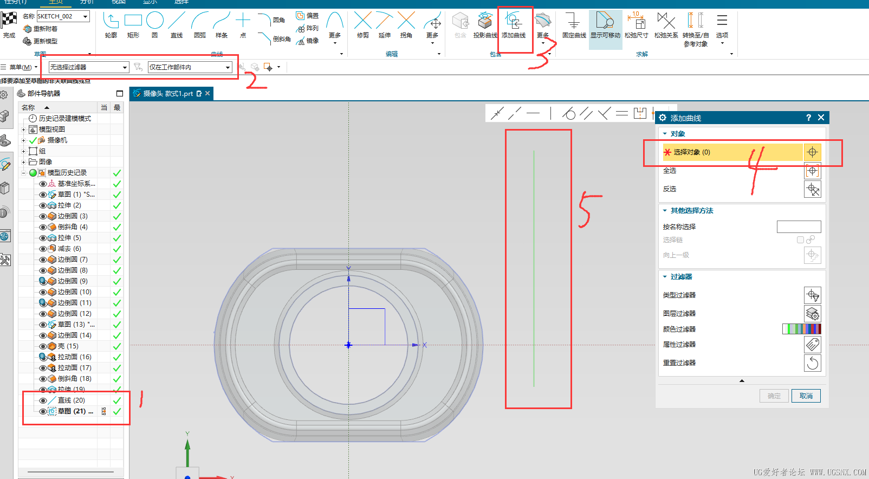Select the 矩形 rectangle tool
This screenshot has height=479, width=869.
click(133, 21)
